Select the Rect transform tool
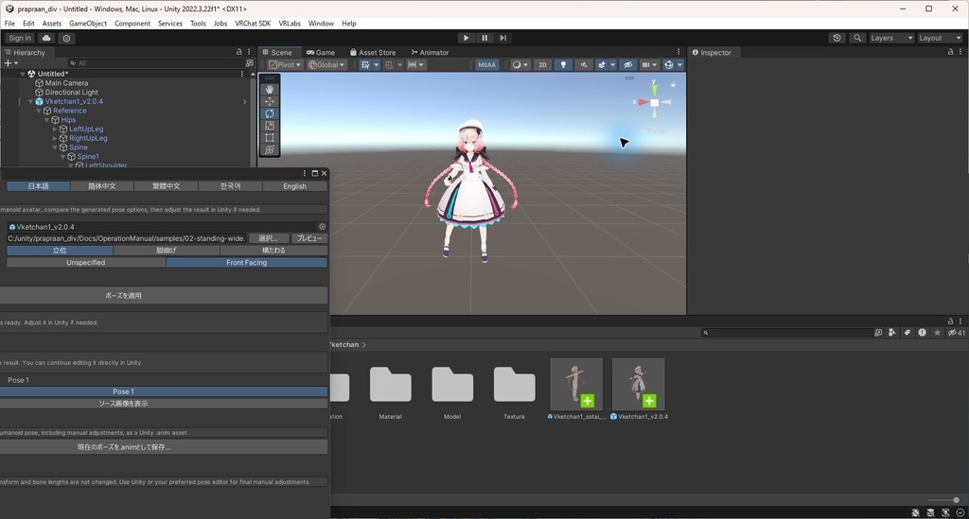 click(270, 138)
